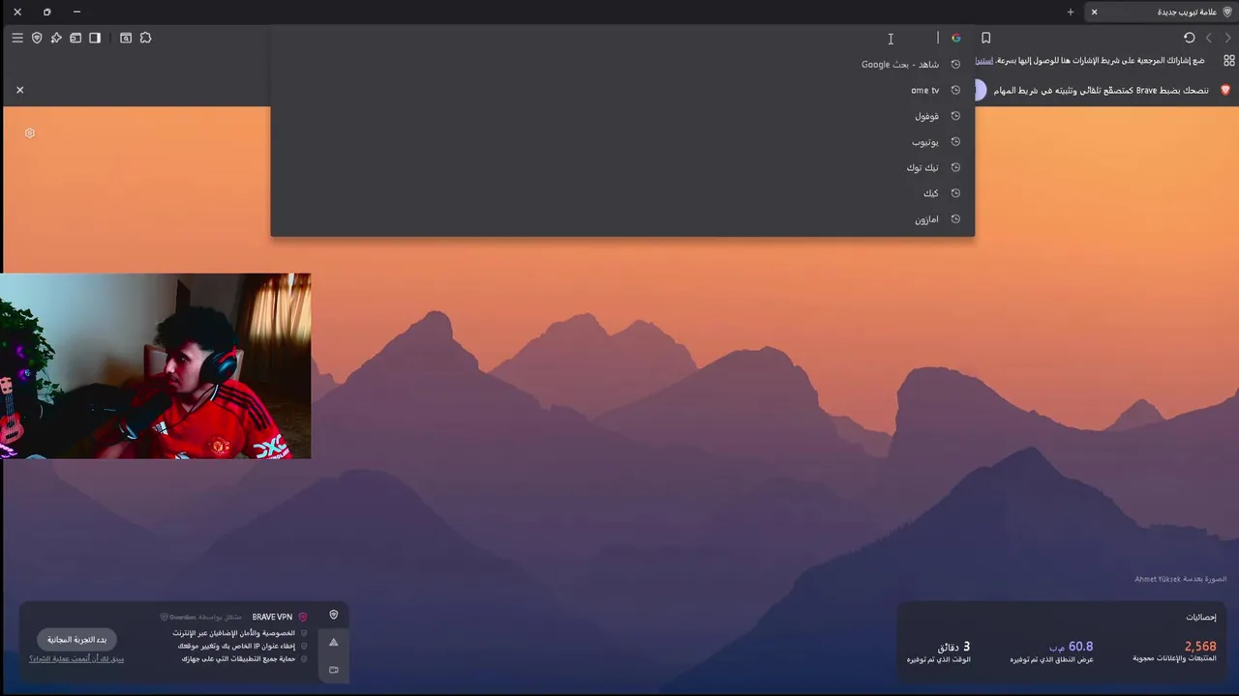Click history clock icon beside يوتيوب
This screenshot has width=1239, height=696.
(955, 141)
